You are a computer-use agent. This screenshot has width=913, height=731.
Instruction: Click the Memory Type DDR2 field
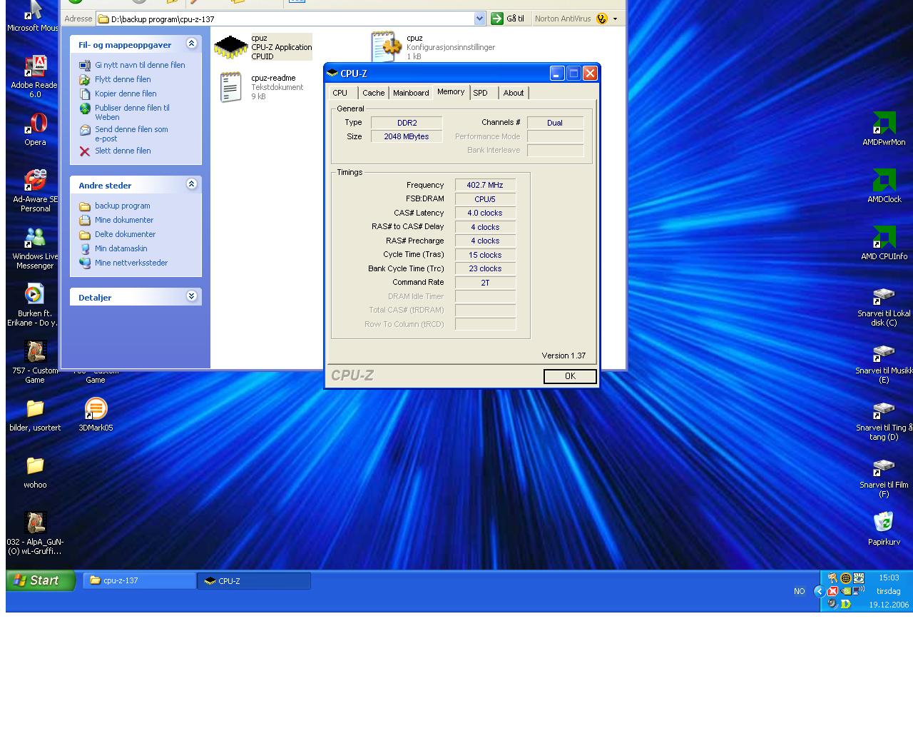(x=407, y=123)
